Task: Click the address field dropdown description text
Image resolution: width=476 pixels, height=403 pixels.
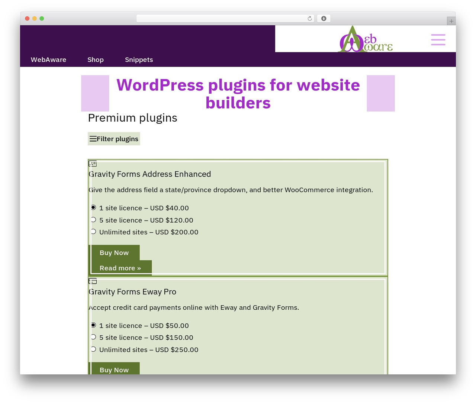Action: [231, 190]
